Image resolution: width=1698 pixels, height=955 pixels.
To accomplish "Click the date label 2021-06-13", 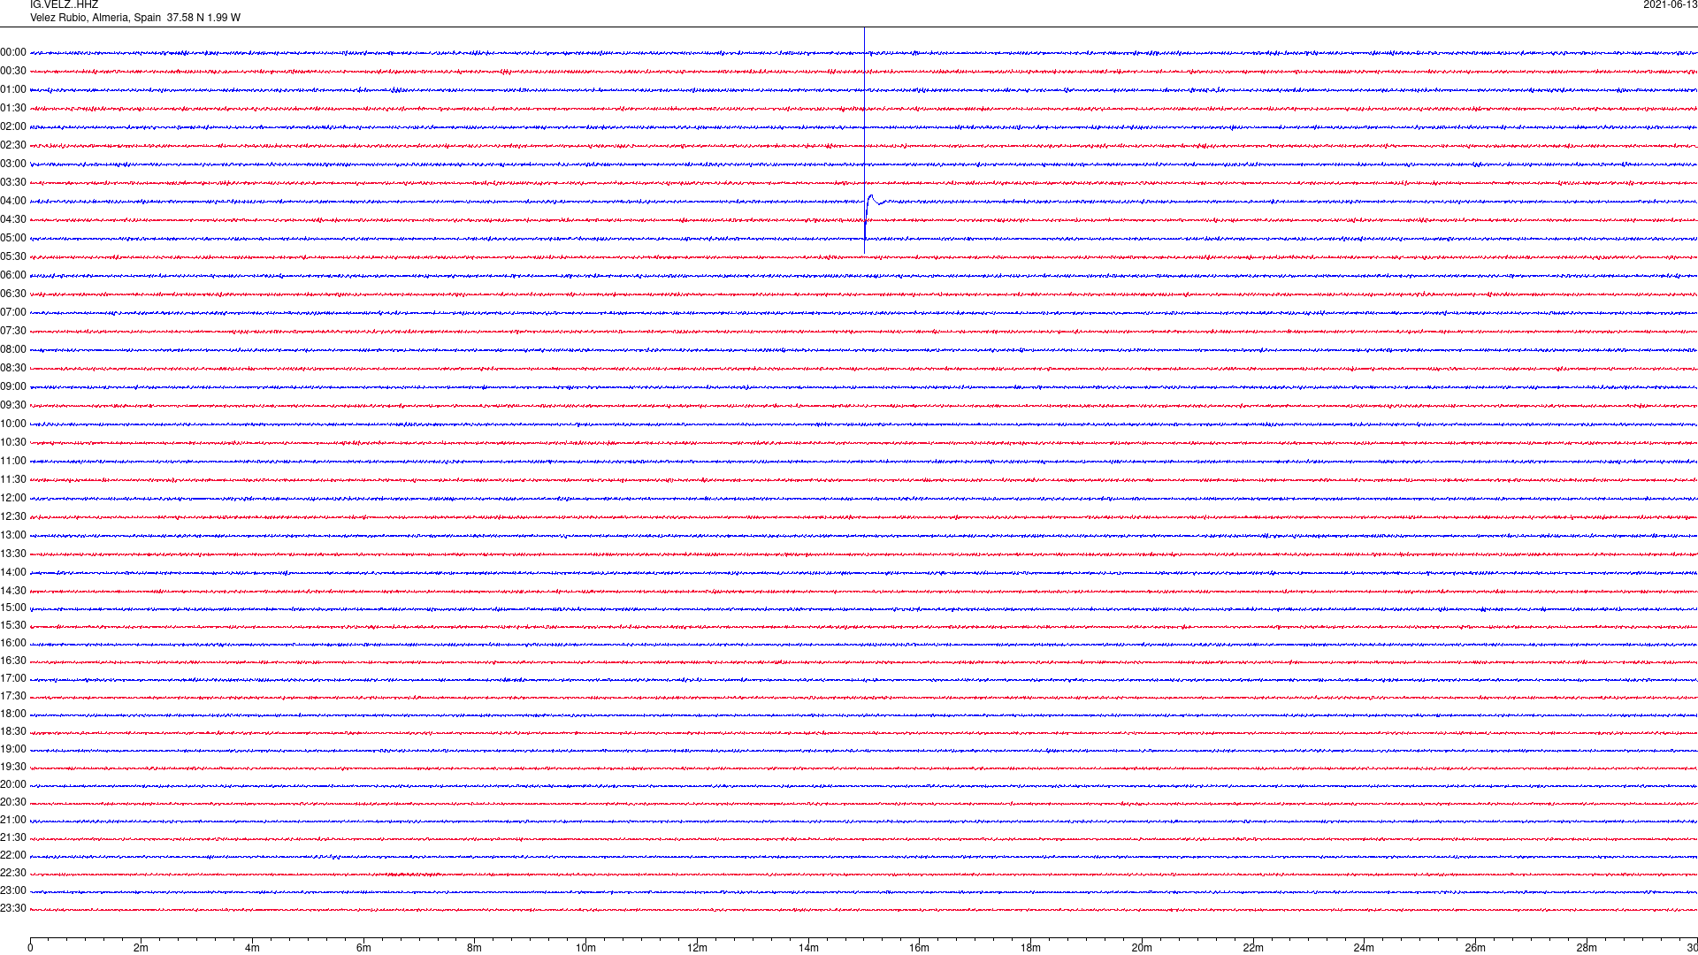I will [x=1670, y=5].
